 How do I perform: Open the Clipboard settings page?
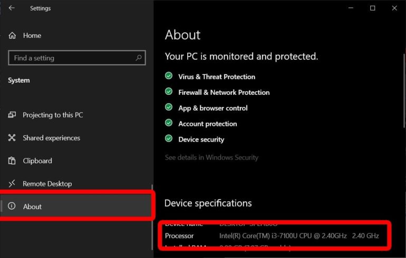[37, 161]
